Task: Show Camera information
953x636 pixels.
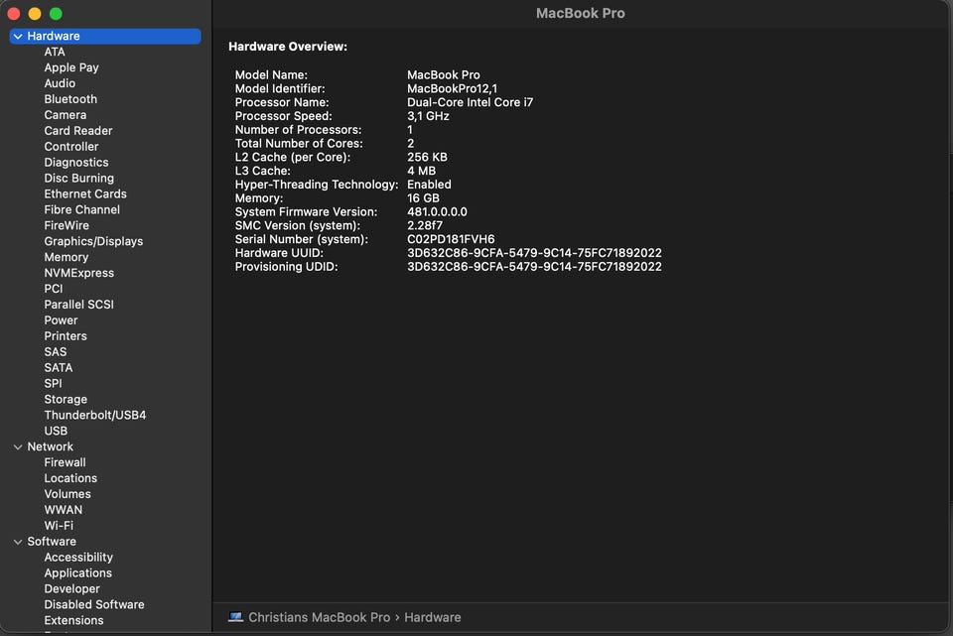Action: [66, 115]
